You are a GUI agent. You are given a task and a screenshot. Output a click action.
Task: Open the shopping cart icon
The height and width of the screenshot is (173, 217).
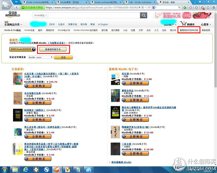coord(183,23)
